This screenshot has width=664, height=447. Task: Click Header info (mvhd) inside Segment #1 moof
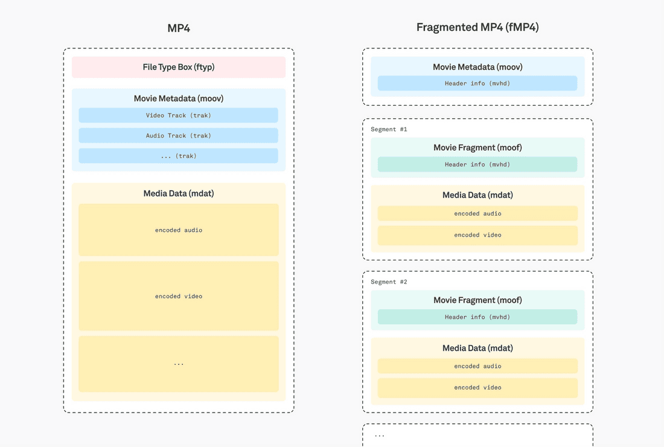[477, 164]
